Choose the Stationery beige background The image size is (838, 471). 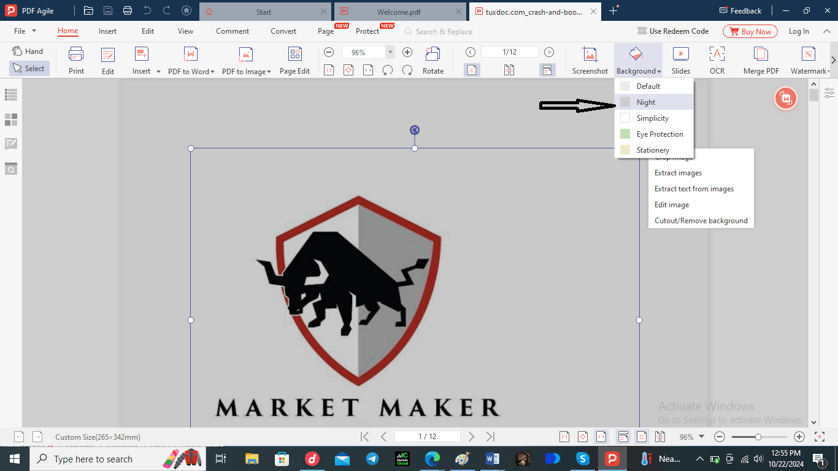[654, 150]
